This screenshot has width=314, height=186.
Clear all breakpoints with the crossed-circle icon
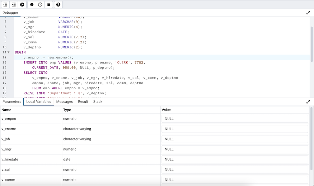click(40, 5)
